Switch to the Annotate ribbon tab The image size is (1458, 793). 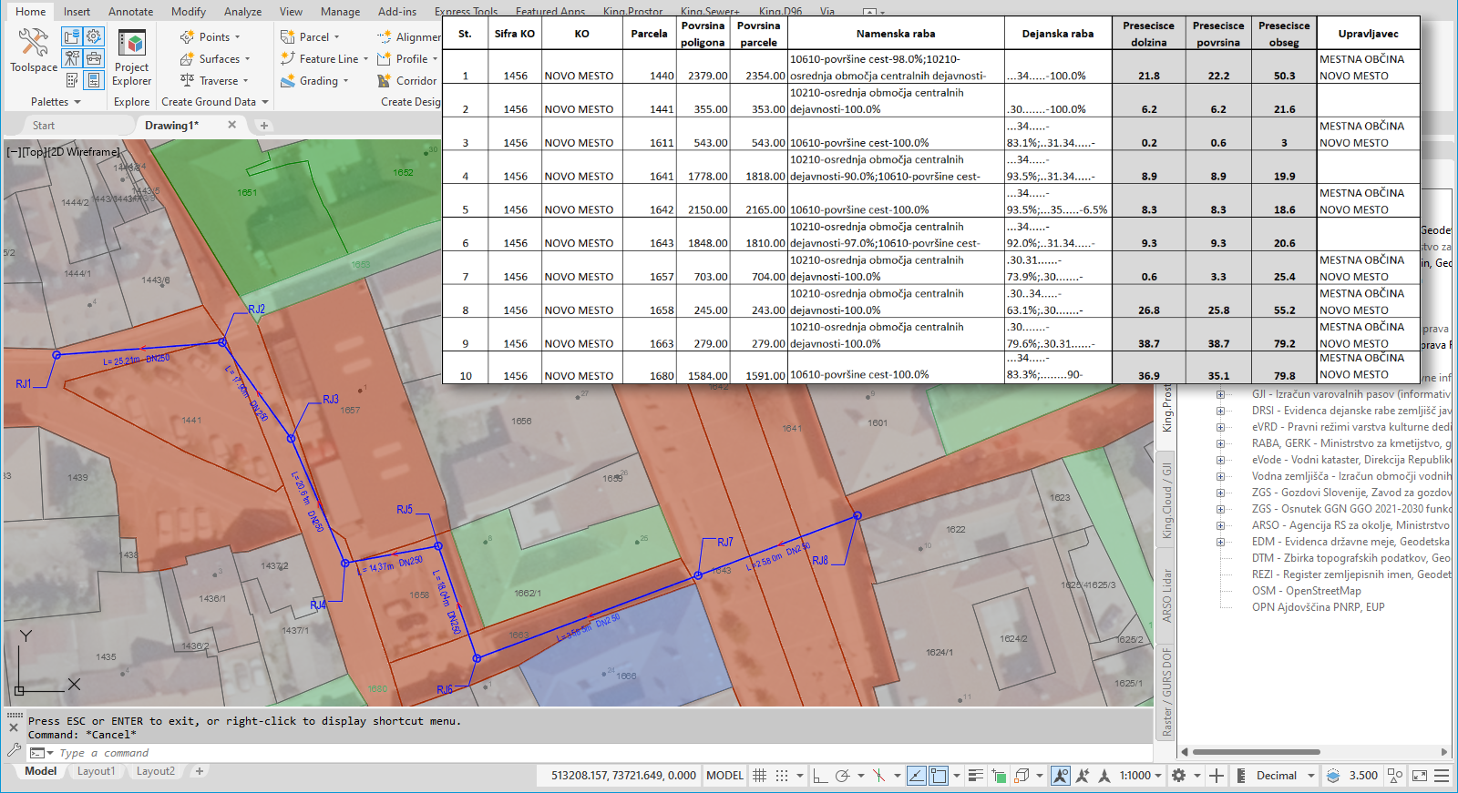[130, 12]
